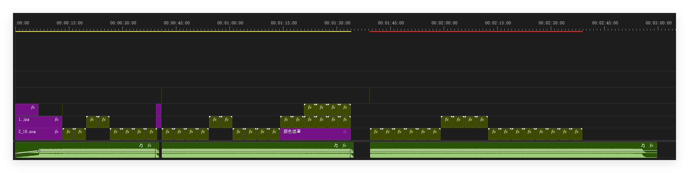Select the thin audio sliver after first audio clip
The width and height of the screenshot is (689, 173).
pyautogui.click(x=157, y=150)
